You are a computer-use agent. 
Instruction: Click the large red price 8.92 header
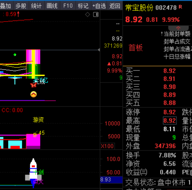tap(134, 20)
